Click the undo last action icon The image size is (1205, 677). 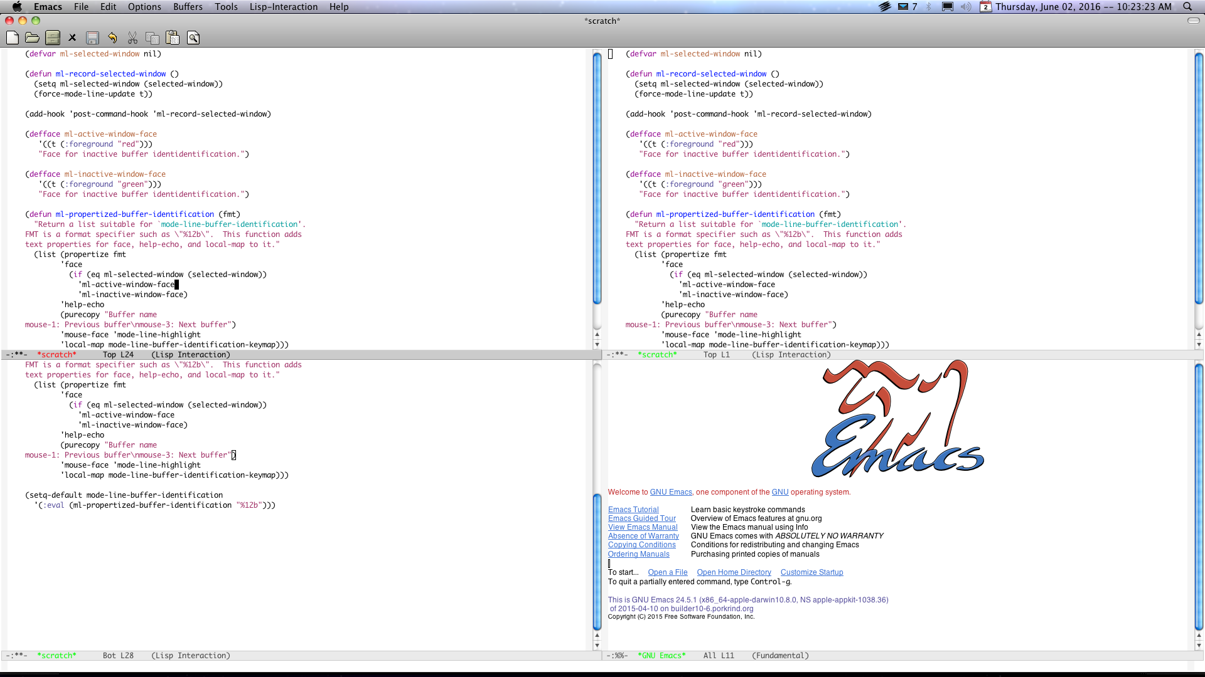coord(114,37)
